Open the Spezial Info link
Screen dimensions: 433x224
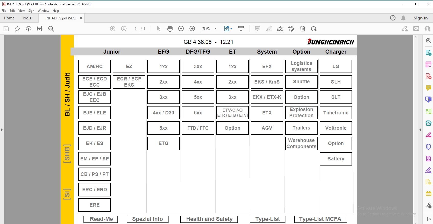148,219
